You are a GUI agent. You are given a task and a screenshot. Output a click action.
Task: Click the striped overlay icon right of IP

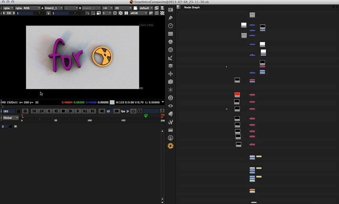pyautogui.click(x=162, y=13)
